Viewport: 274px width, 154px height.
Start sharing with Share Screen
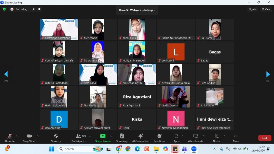point(103,138)
